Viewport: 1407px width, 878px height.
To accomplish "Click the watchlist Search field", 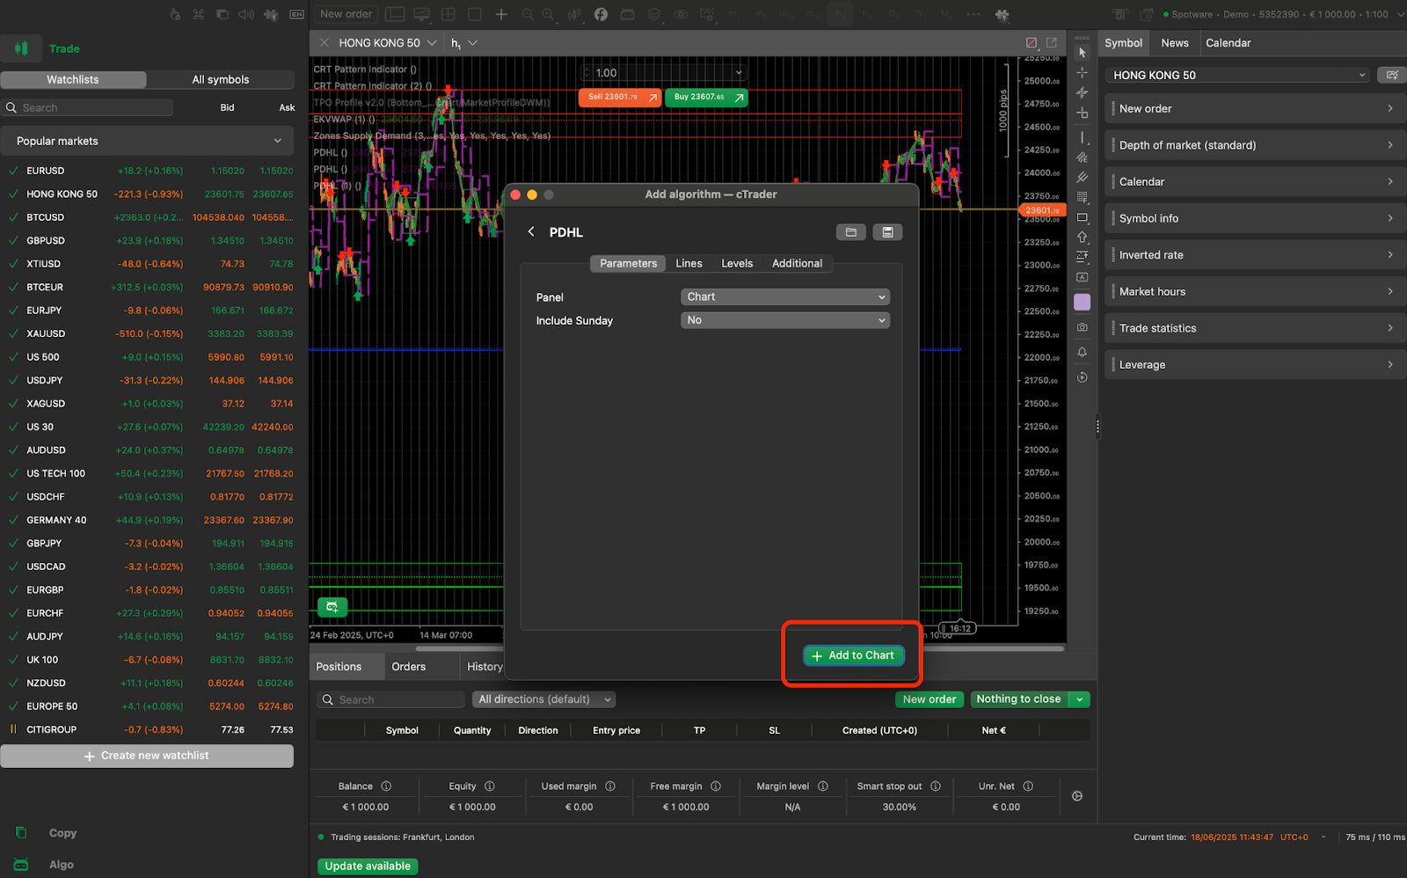I will tap(88, 107).
